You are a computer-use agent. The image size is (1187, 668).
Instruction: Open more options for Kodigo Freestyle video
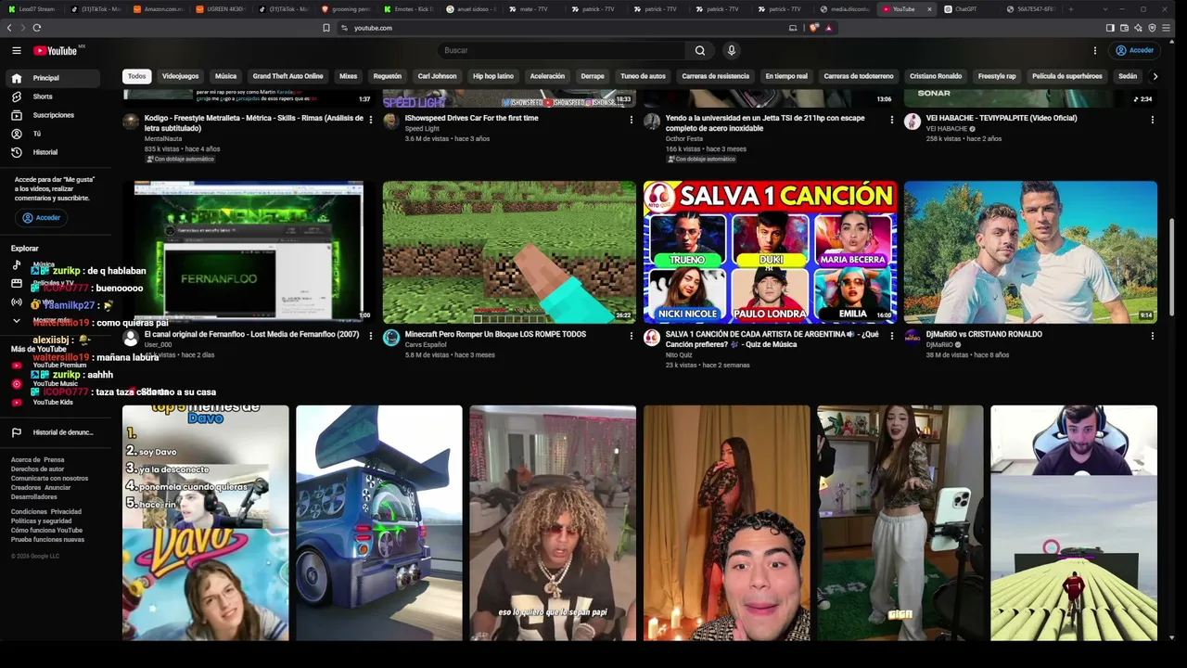click(x=371, y=120)
